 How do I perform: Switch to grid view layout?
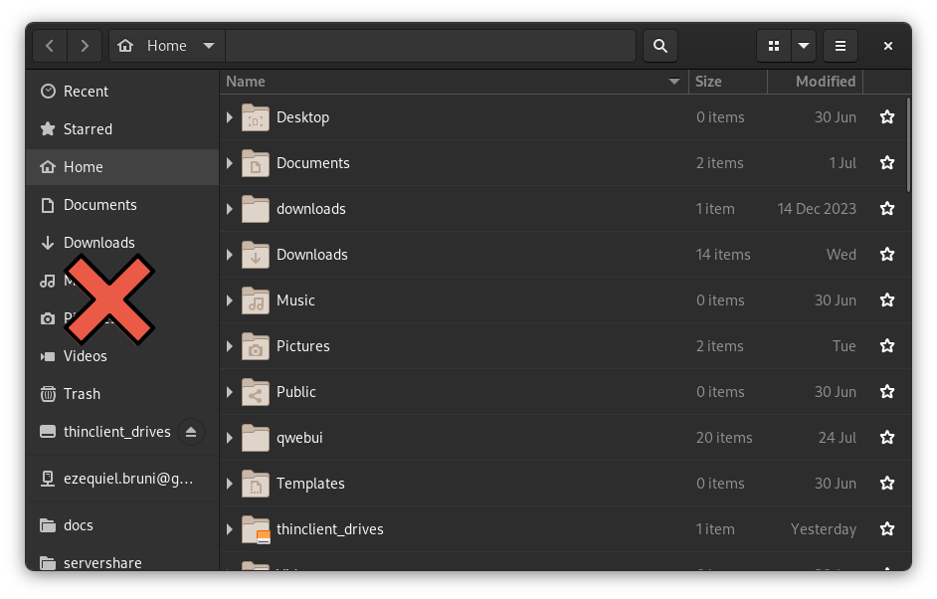tap(774, 45)
